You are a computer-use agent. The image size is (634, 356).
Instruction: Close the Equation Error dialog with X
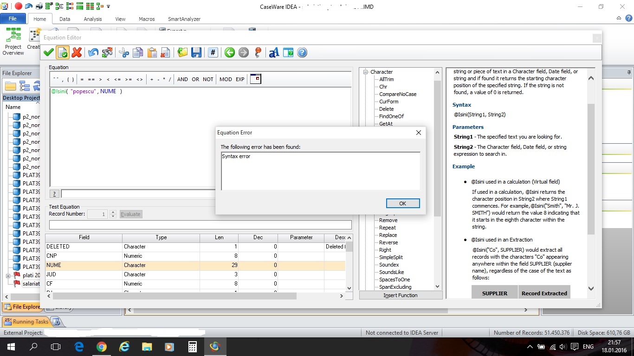point(418,133)
